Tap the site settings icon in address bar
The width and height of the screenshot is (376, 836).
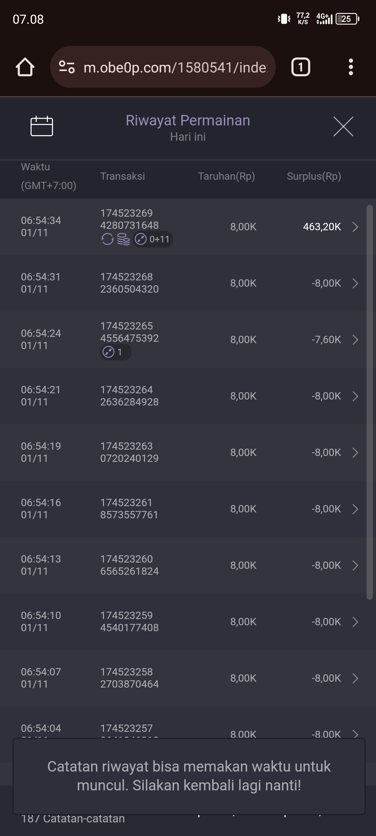click(67, 67)
